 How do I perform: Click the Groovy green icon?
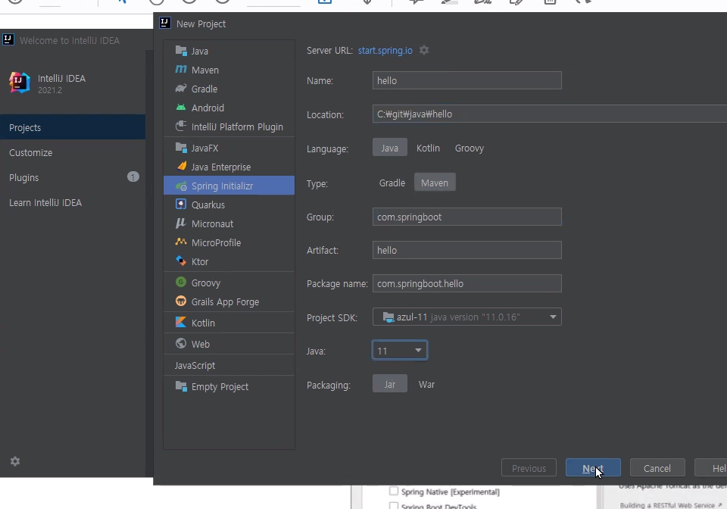181,283
